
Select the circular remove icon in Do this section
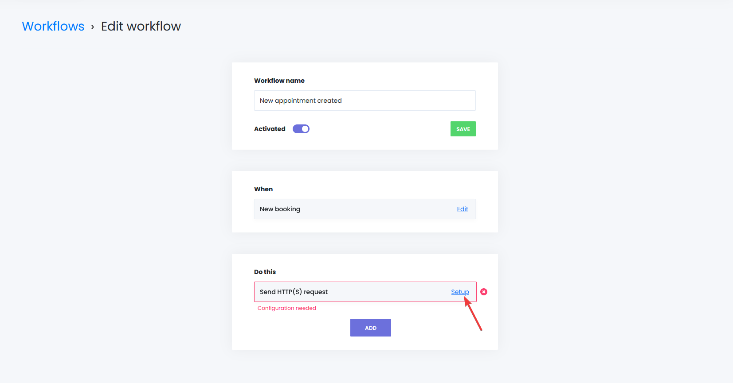tap(484, 291)
